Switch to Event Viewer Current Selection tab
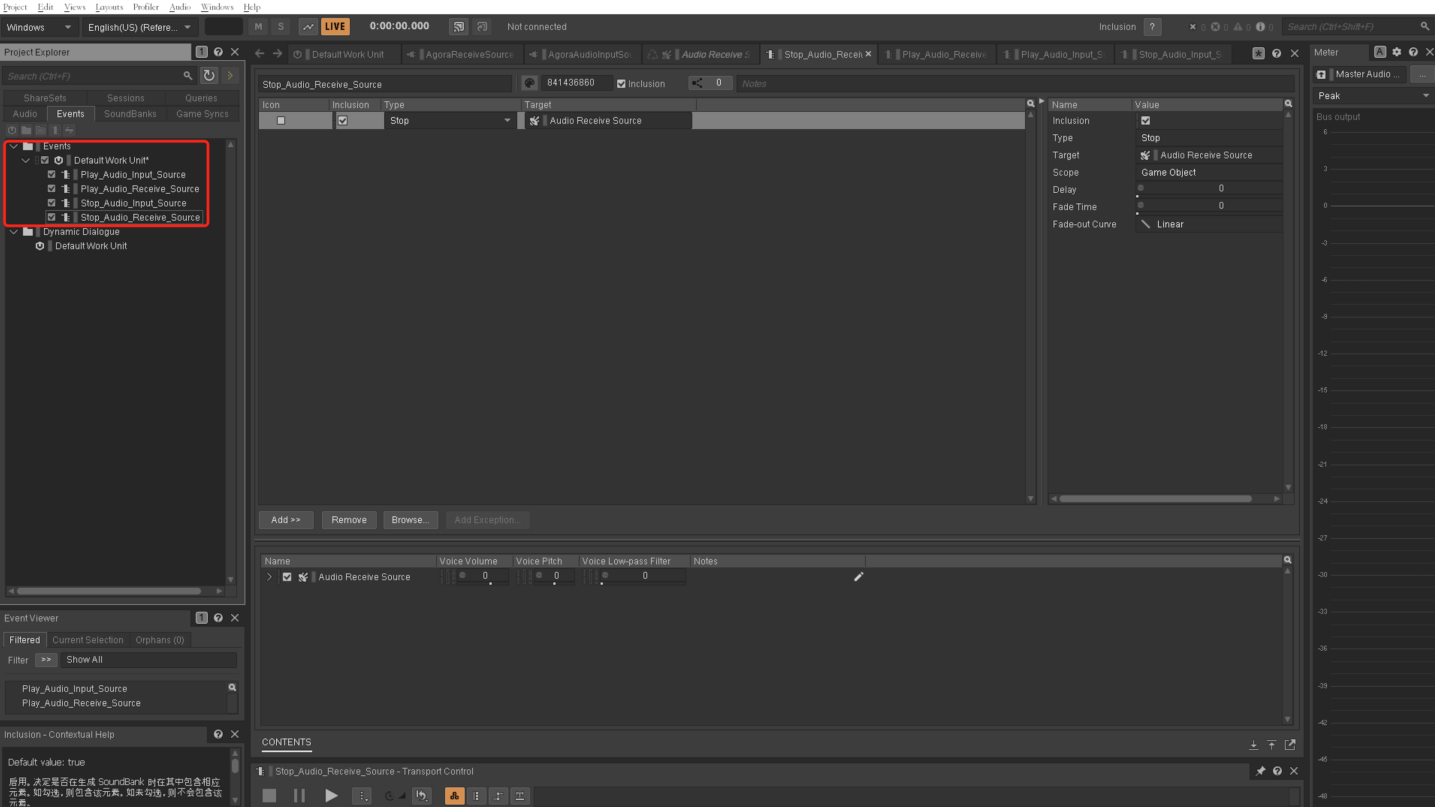The image size is (1435, 807). [x=88, y=640]
